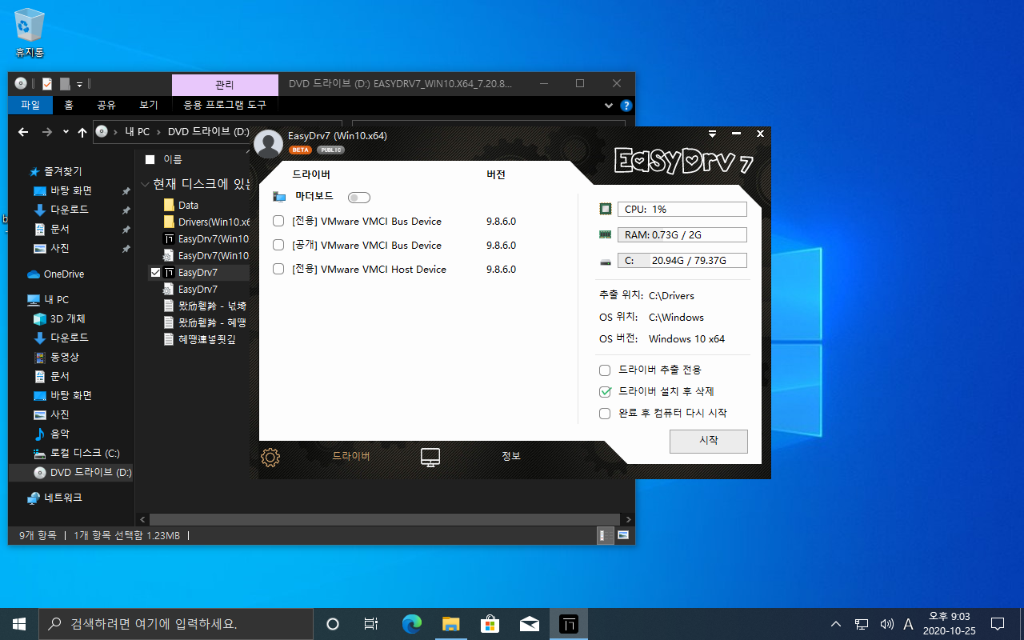Check [공개] VMware VMCI Bus Device
Screen dimensions: 1024x640
point(278,246)
